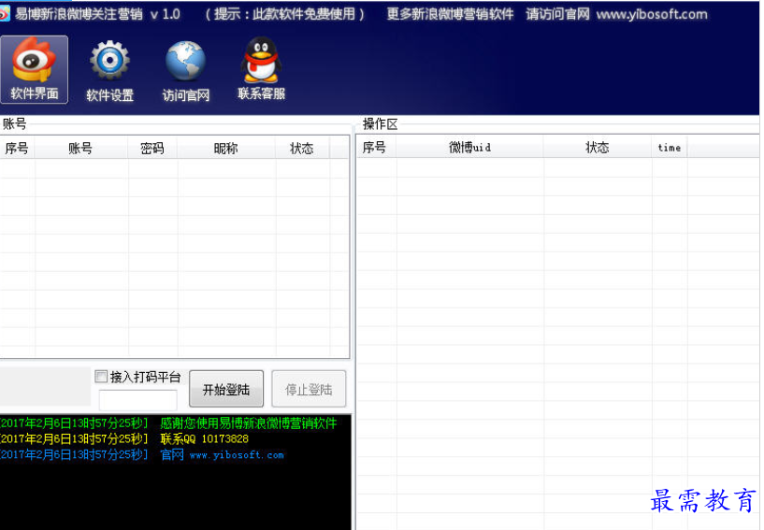Click the 访问官网 globe icon
This screenshot has width=764, height=530.
[186, 70]
